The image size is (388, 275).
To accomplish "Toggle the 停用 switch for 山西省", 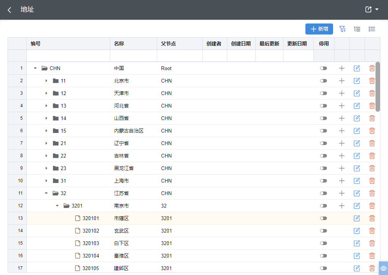I will click(324, 118).
